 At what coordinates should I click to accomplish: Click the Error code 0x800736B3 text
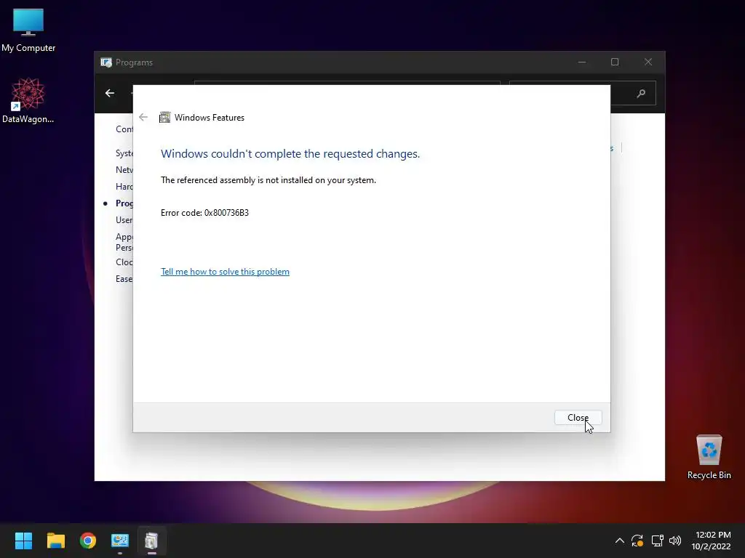click(x=204, y=213)
